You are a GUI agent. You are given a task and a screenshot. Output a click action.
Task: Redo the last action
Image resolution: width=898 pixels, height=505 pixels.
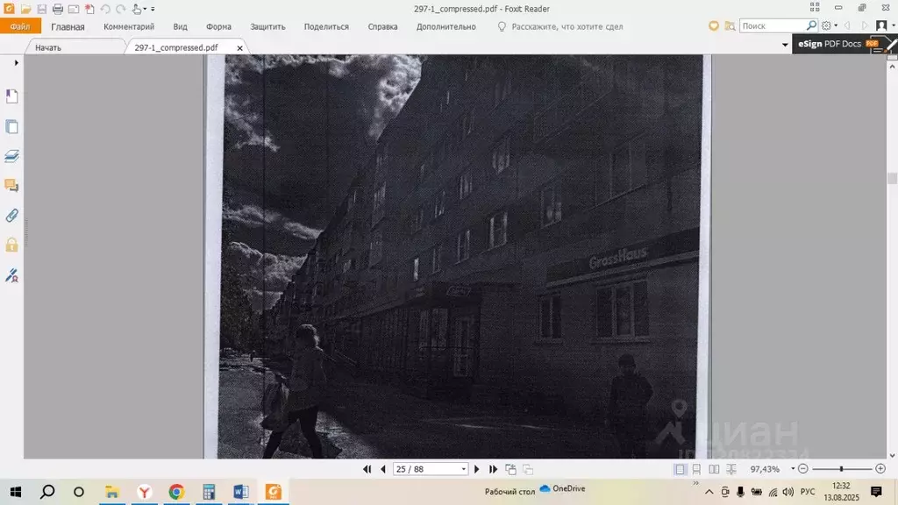pyautogui.click(x=120, y=9)
